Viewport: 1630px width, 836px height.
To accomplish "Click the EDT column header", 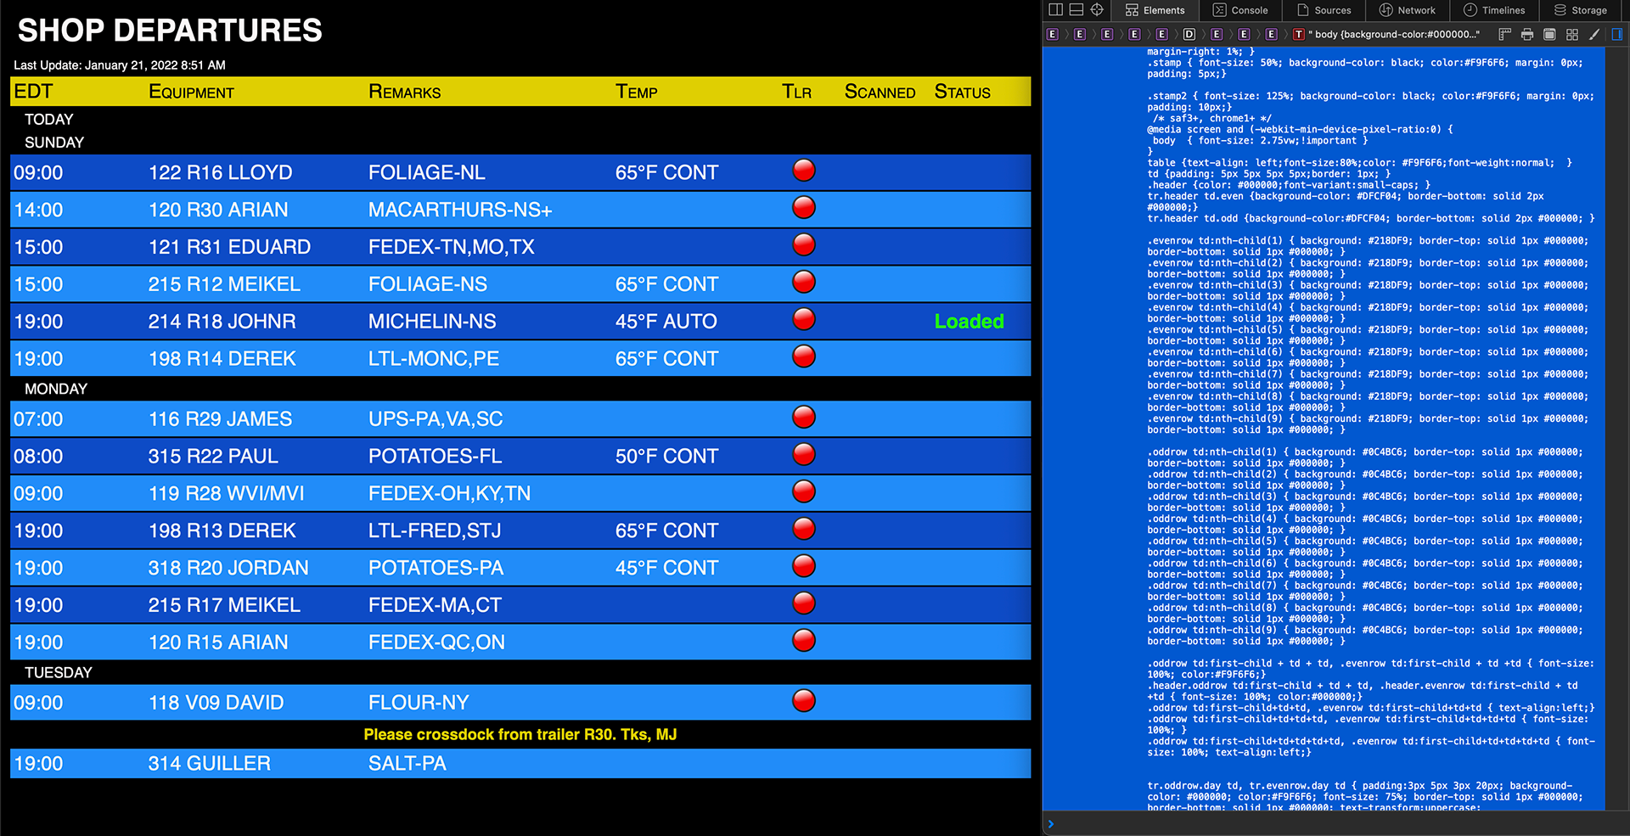I will coord(33,92).
